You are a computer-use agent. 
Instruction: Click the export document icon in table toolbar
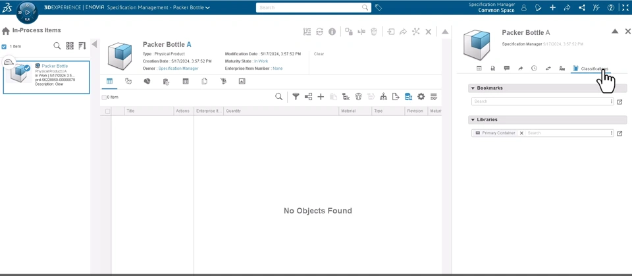(x=396, y=96)
